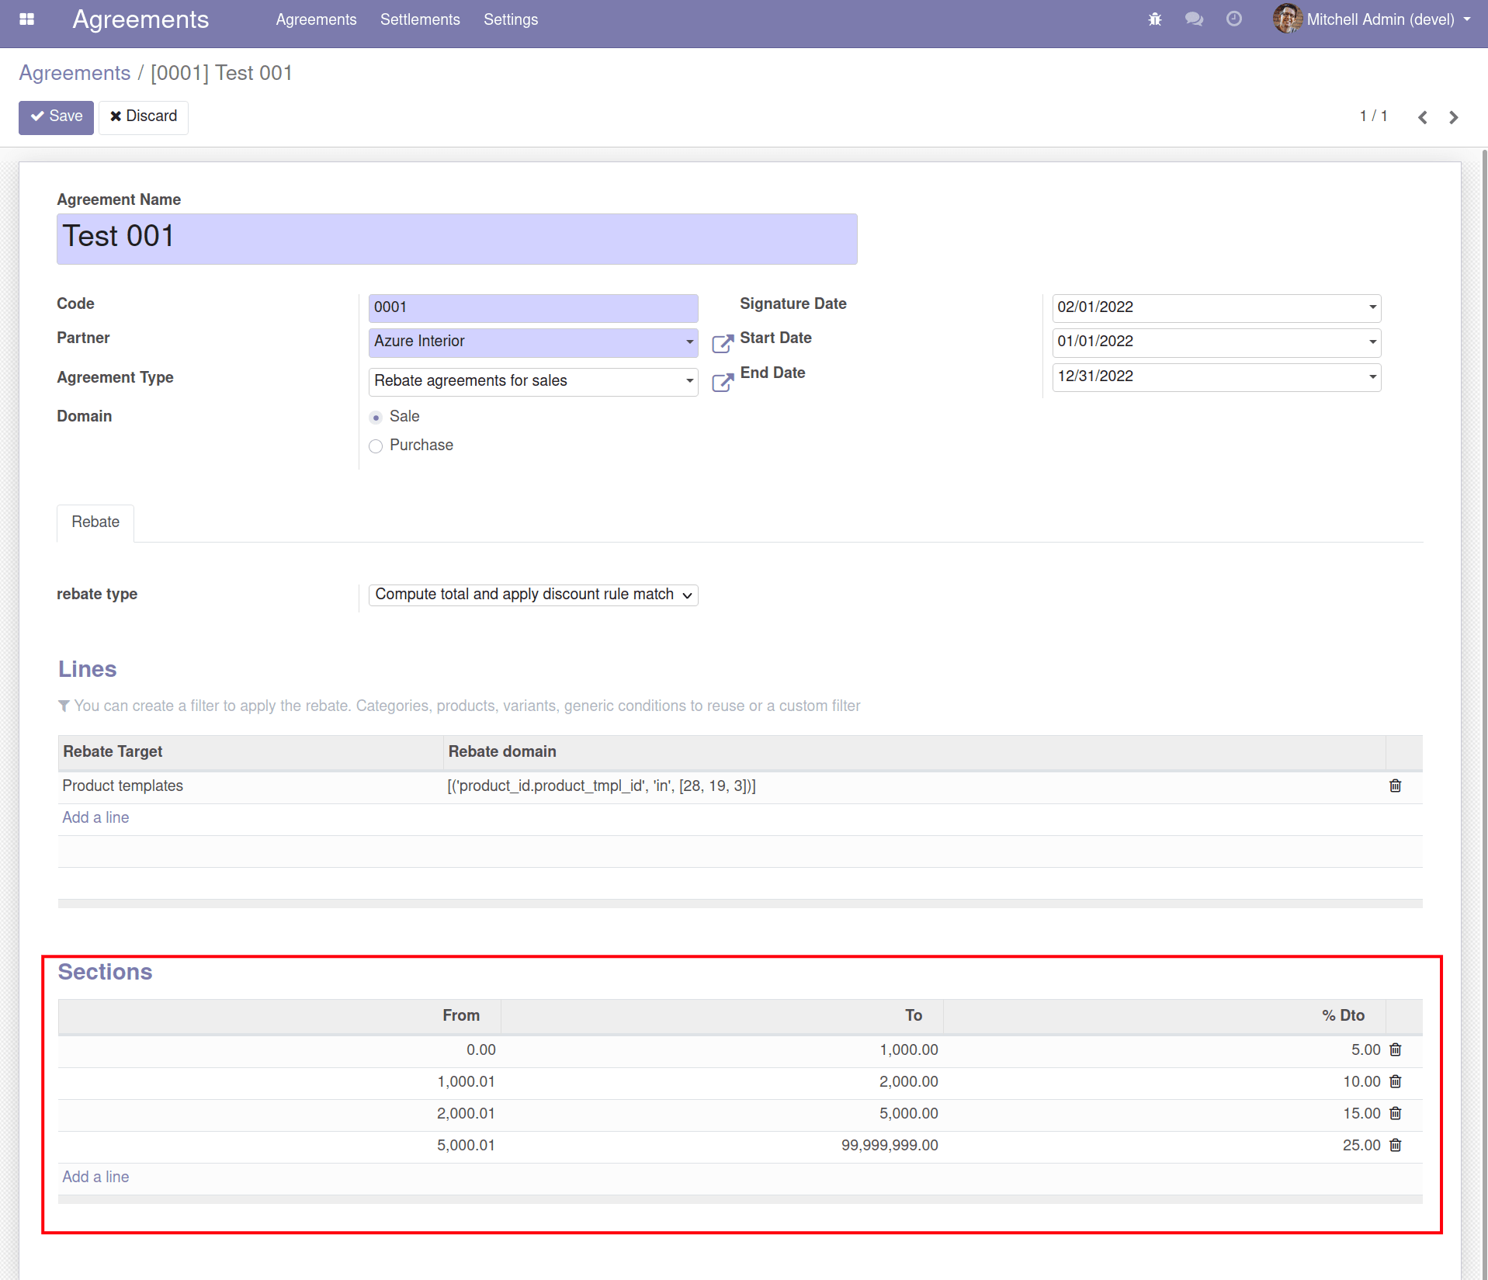The image size is (1488, 1280).
Task: Click the Agreement Name input field
Action: click(x=457, y=239)
